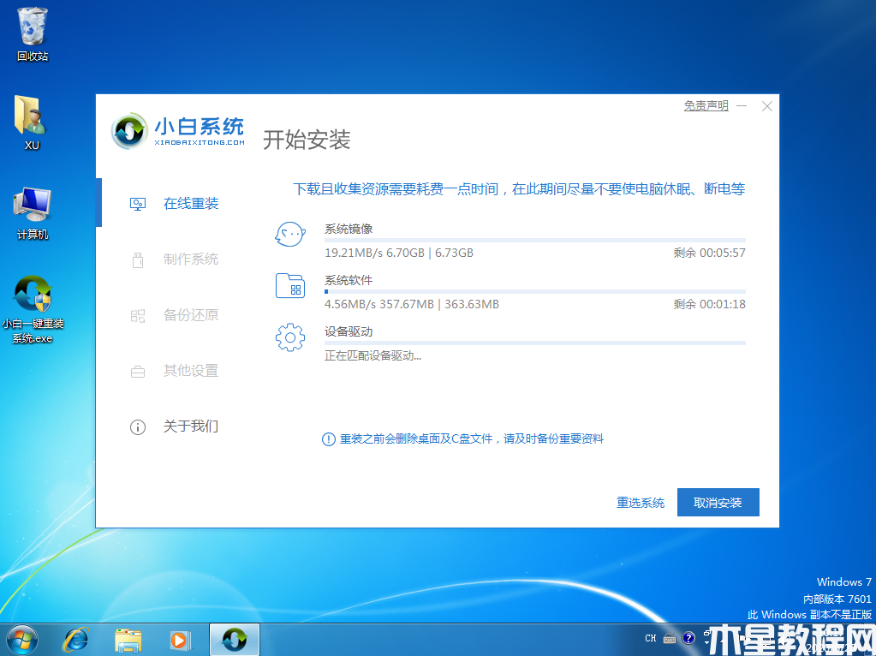Click the keyboard icon in the language bar
Screen dimensions: 876x656
point(670,638)
